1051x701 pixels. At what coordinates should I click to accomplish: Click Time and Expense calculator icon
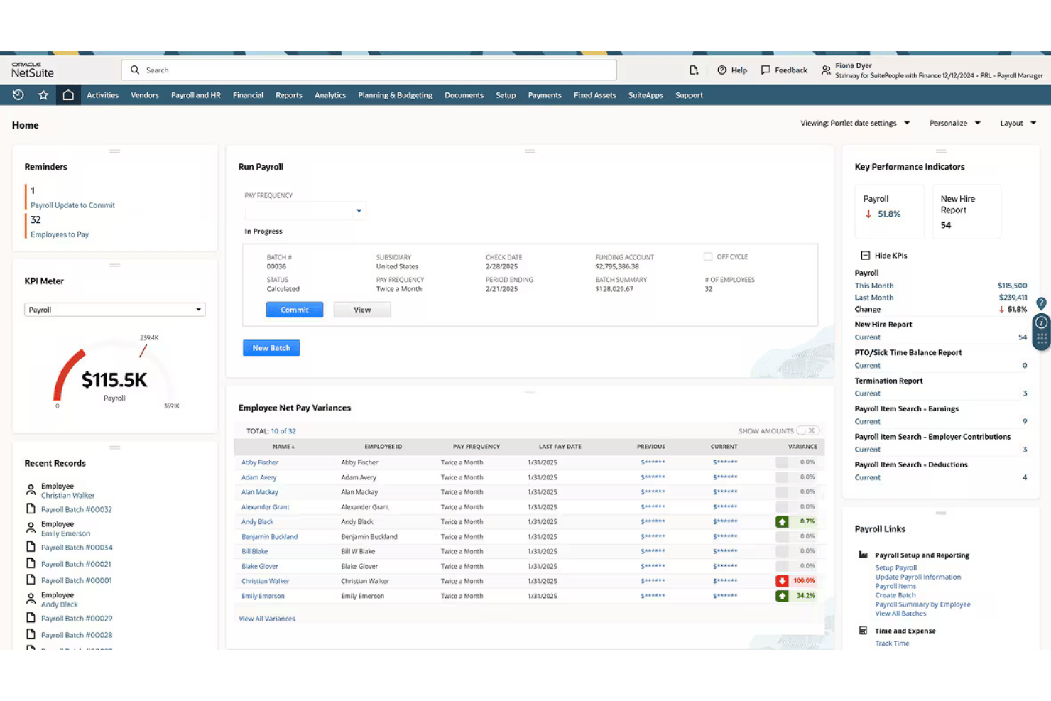[863, 630]
